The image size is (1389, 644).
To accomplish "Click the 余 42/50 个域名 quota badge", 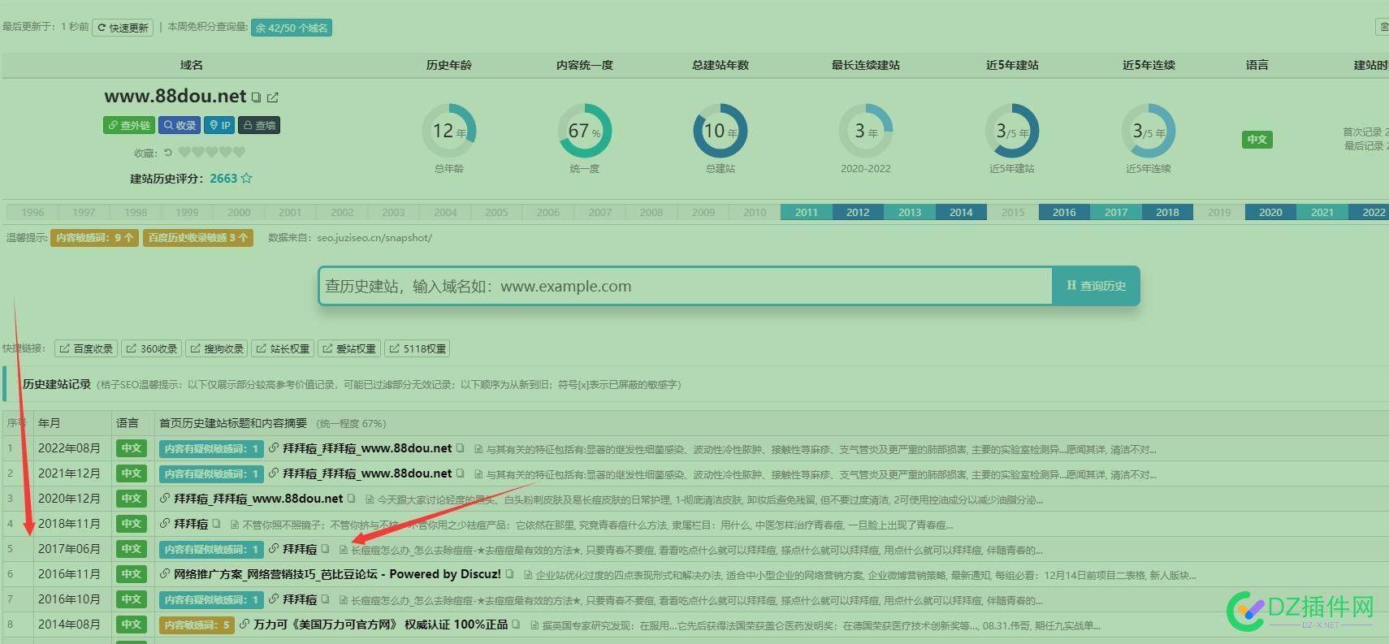I will coord(292,28).
